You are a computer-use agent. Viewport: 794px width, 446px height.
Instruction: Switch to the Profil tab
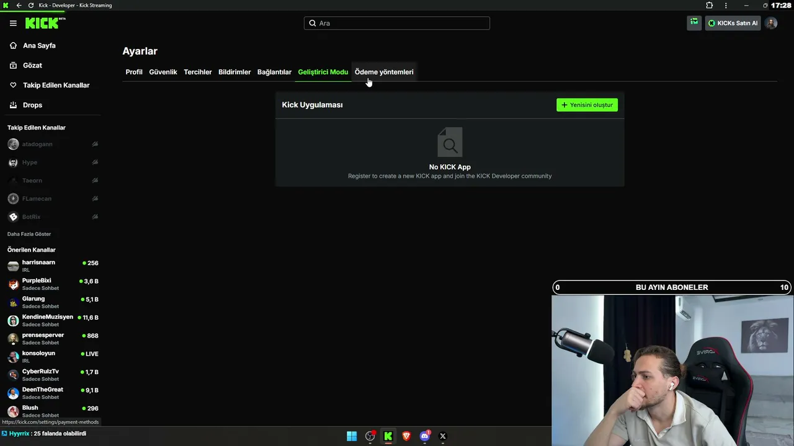point(134,72)
